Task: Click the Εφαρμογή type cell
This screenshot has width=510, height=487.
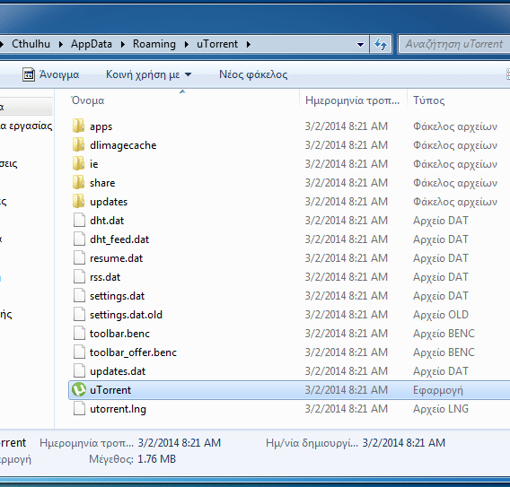Action: (438, 390)
